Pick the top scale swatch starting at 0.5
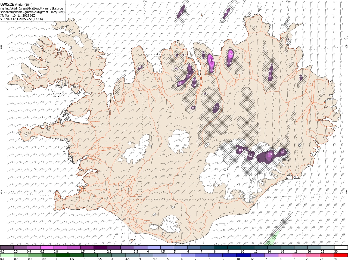This screenshot has height=261, width=348. 47,248
